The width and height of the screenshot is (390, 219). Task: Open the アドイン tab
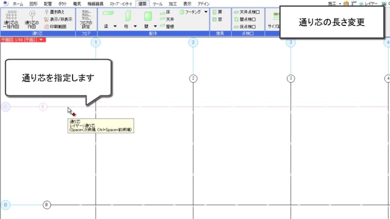point(204,4)
